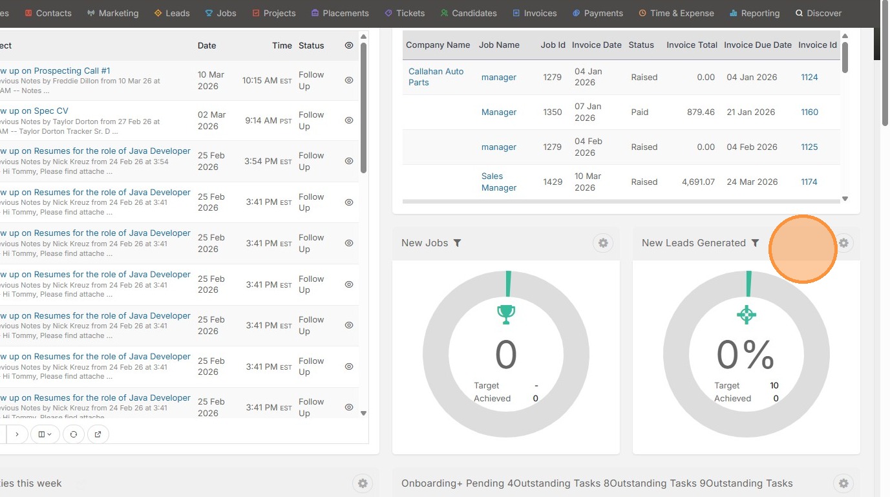Open the Marketing module
Screen dimensions: 890x497
(x=112, y=13)
